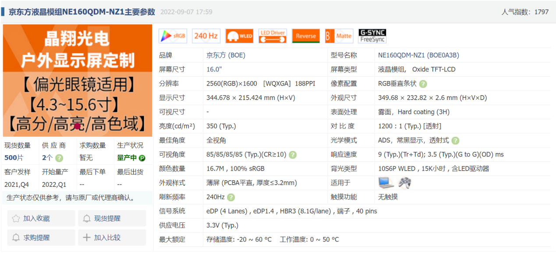Click the Matte surface badge
Image resolution: width=556 pixels, height=253 pixels.
pyautogui.click(x=339, y=36)
